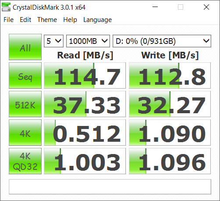Expand the drive dropdown showing D: 0%
220x201 pixels.
tap(162, 41)
